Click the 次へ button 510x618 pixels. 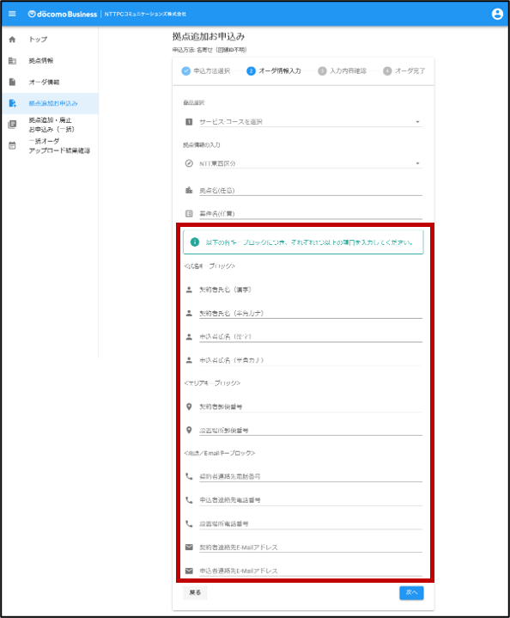(411, 592)
